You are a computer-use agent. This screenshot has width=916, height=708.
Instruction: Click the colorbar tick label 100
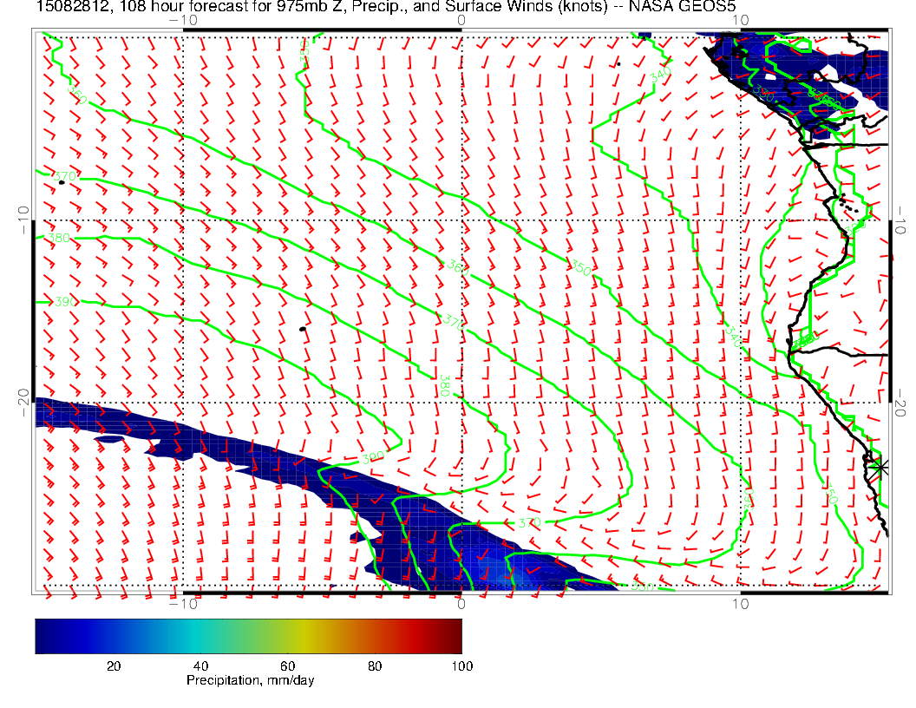[461, 665]
